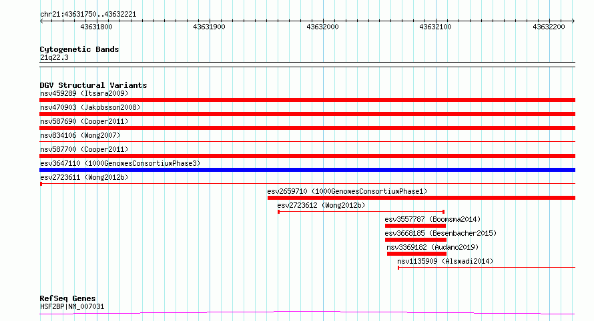Open variant nsv834106 (Wong2007) label
The height and width of the screenshot is (321, 594).
(x=80, y=135)
